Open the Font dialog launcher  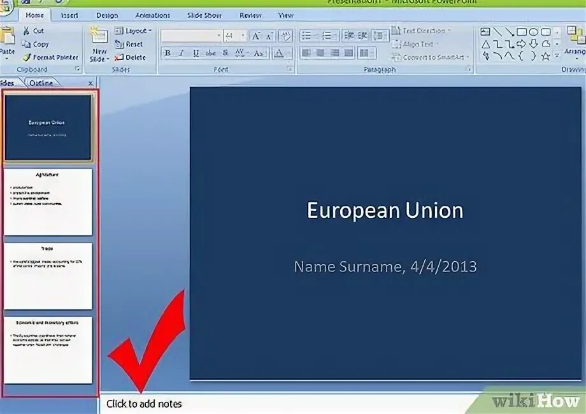coord(289,69)
